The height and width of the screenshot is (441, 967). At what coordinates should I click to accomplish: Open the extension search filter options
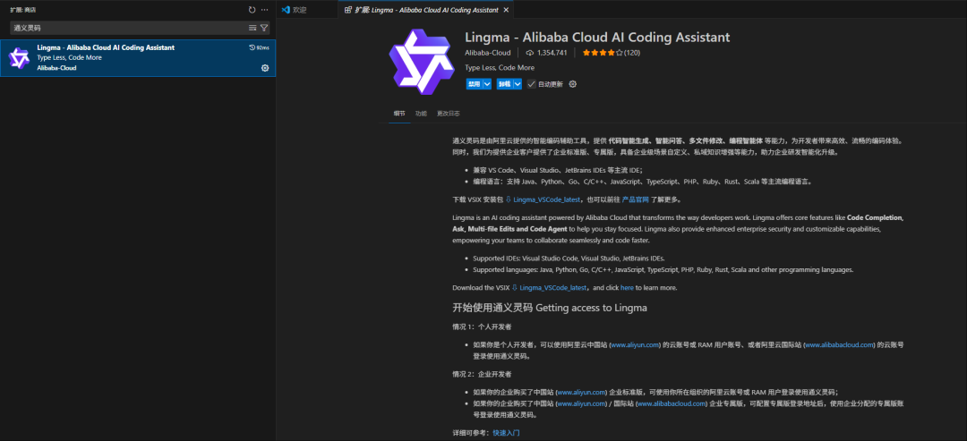[x=264, y=28]
